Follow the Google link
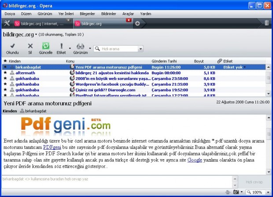273x197 pixels. click(195, 160)
